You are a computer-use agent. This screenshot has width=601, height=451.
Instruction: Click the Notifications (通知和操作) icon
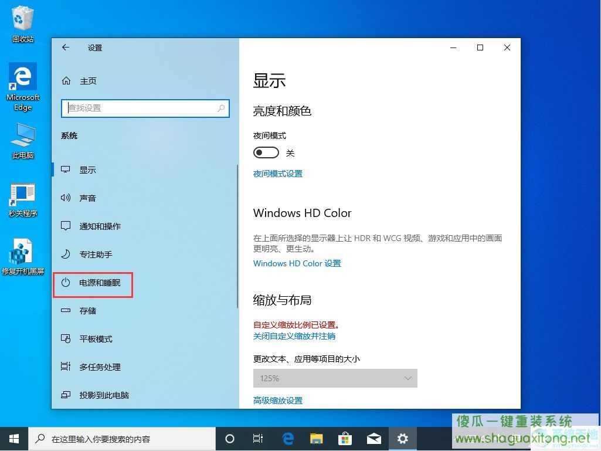pyautogui.click(x=66, y=226)
